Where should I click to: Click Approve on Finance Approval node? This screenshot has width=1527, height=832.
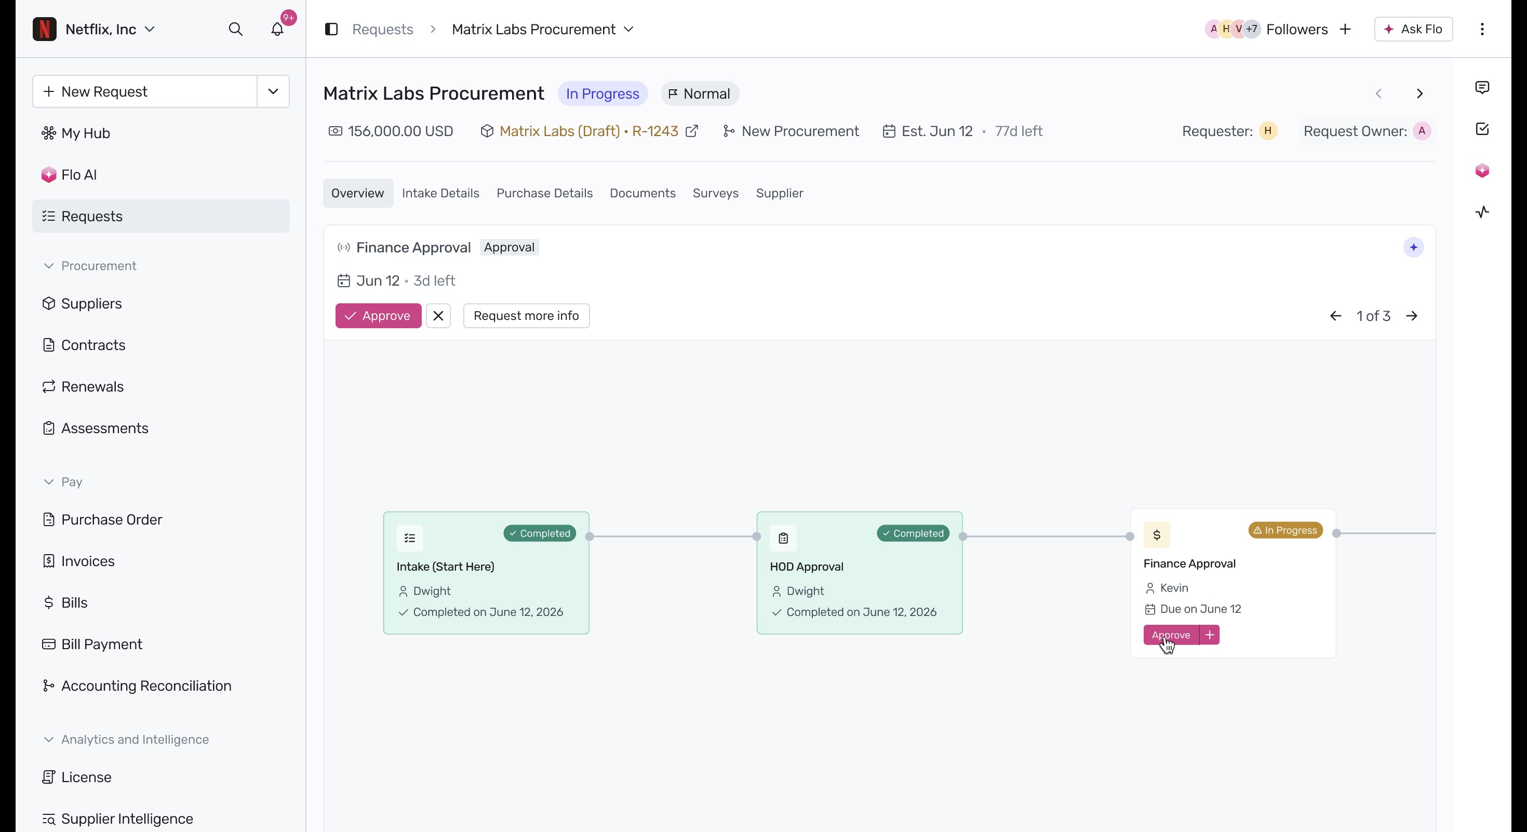(x=1171, y=635)
